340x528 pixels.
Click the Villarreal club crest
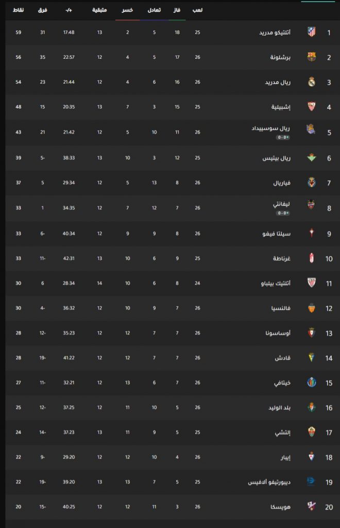pos(312,183)
